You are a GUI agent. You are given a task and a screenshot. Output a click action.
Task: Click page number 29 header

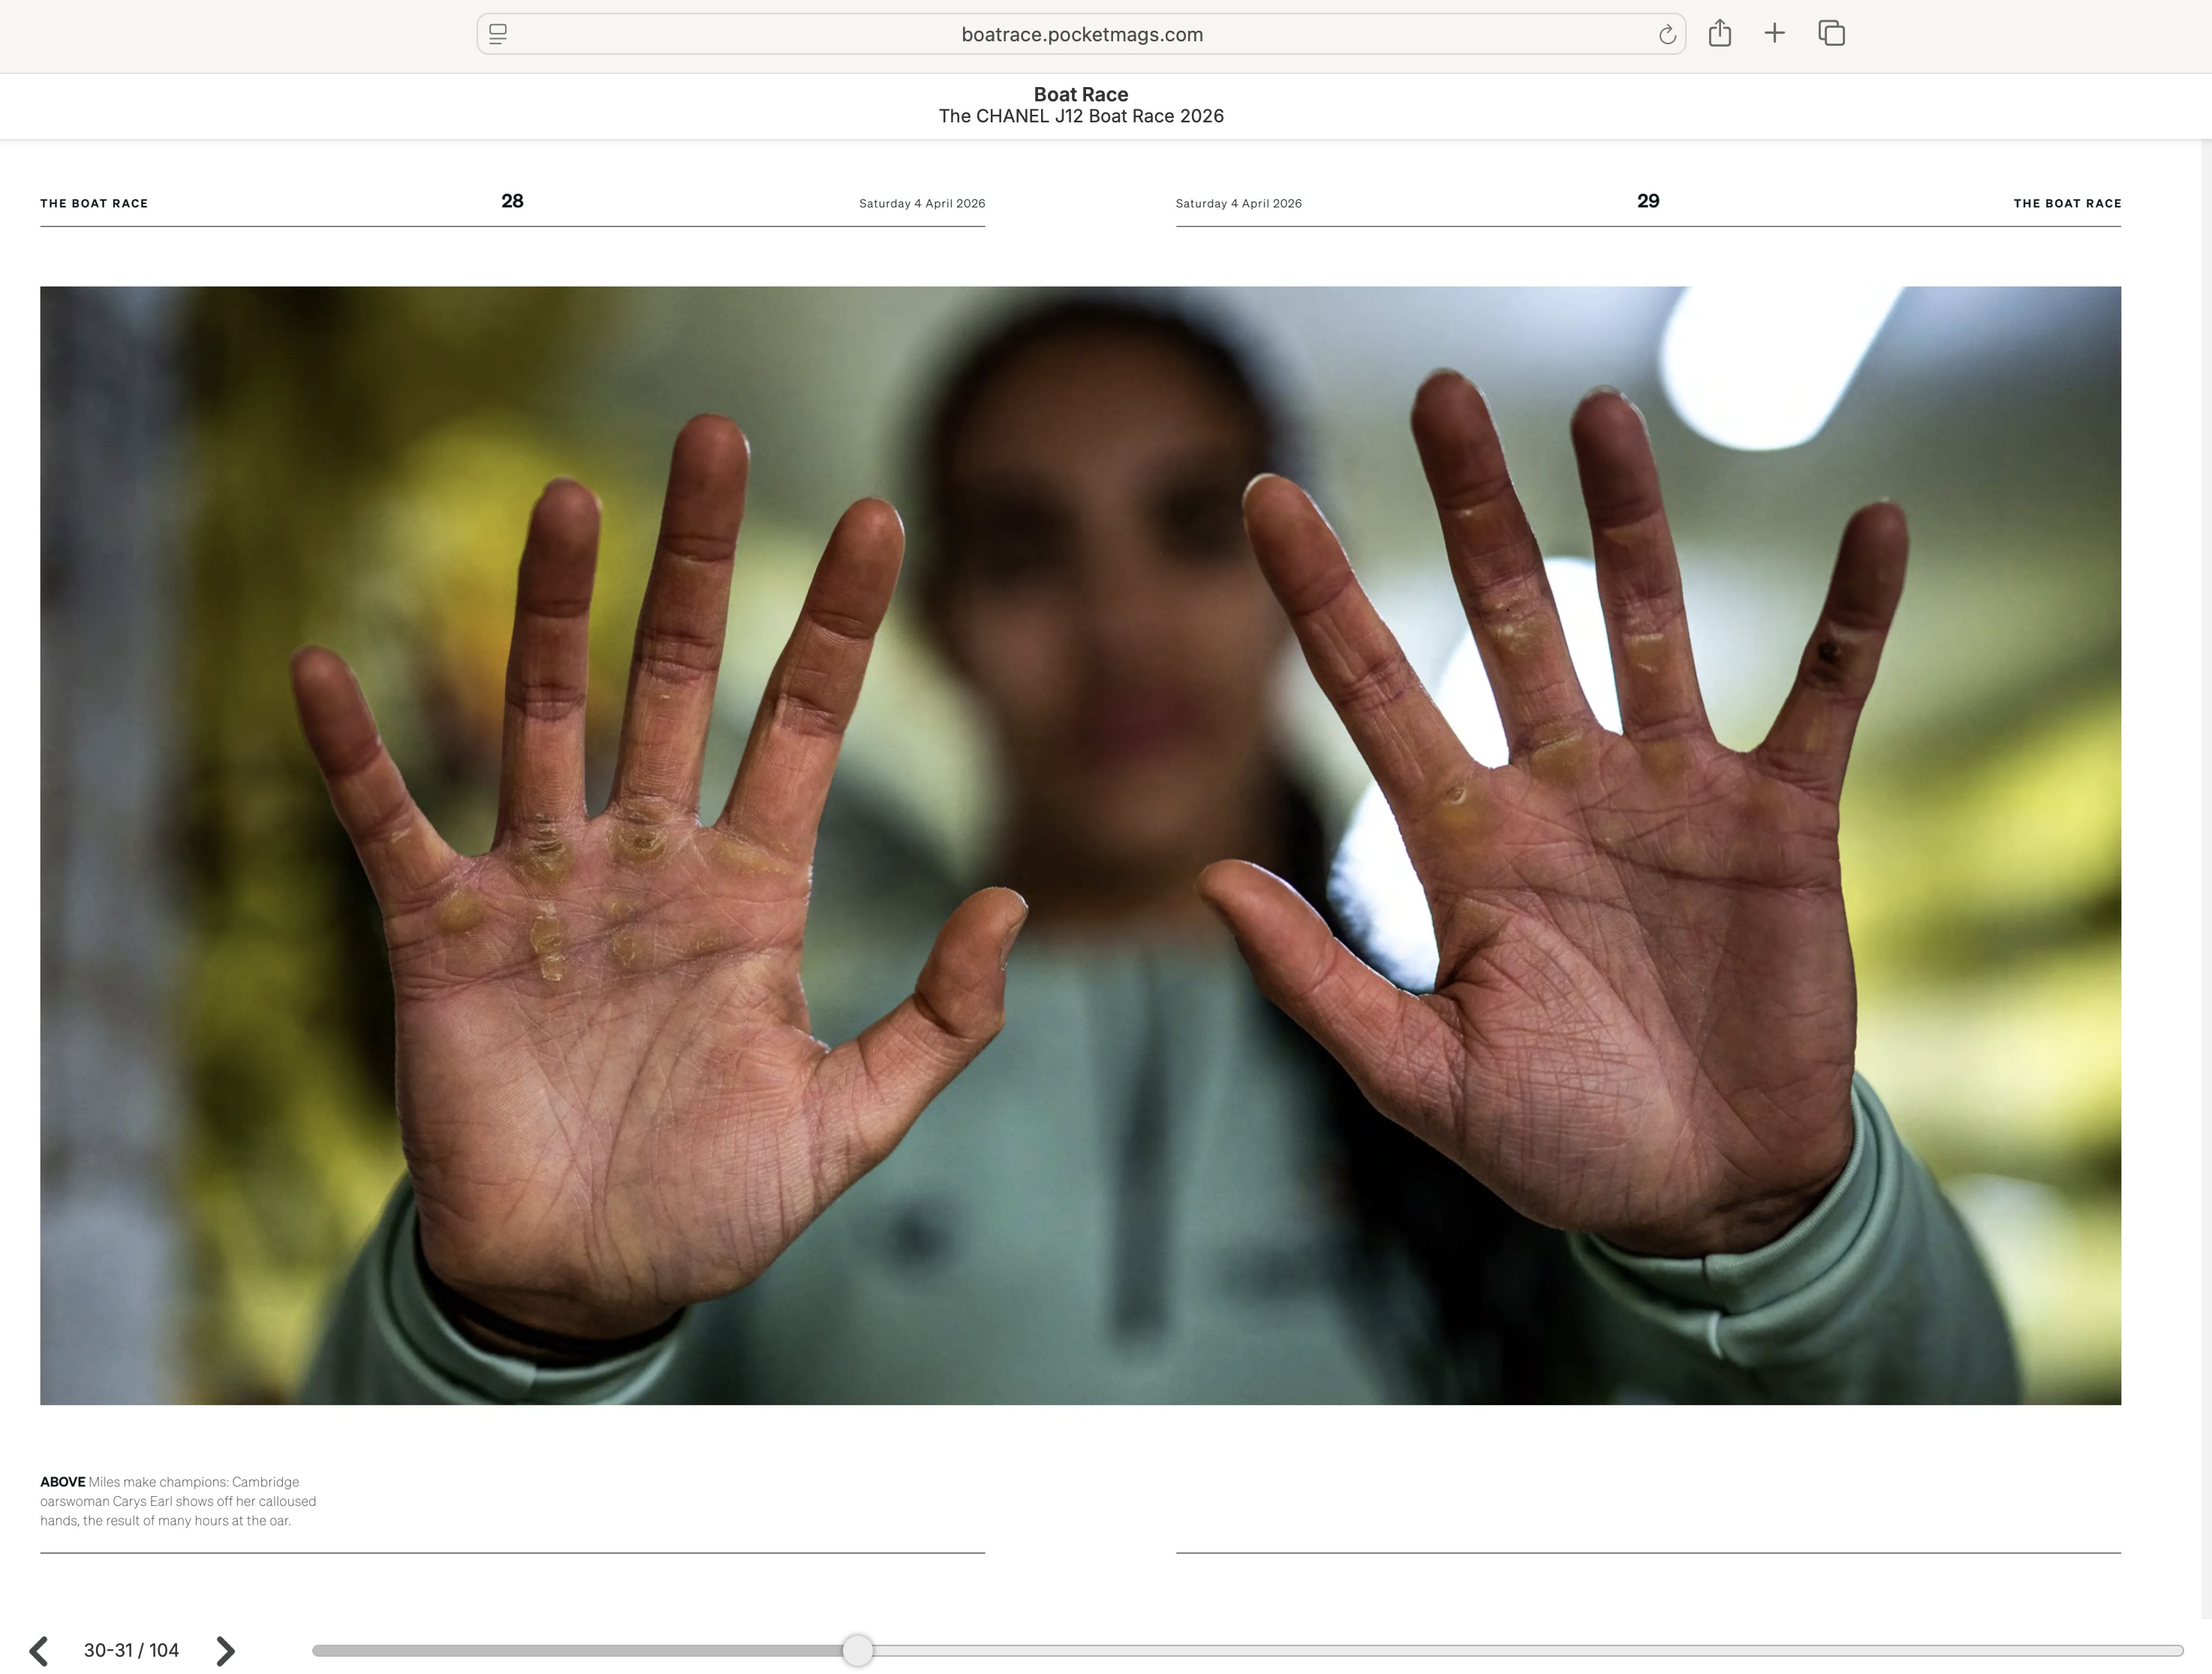tap(1647, 201)
